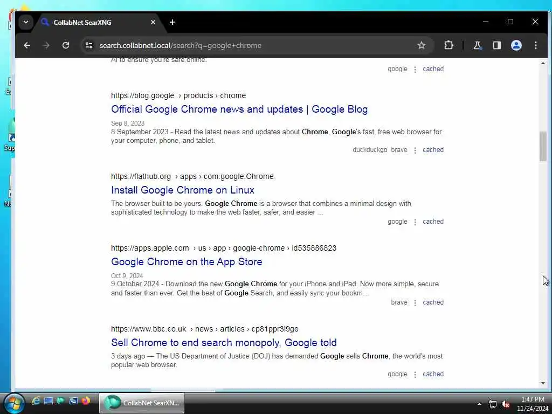Reload the search results page
The image size is (552, 414).
tap(65, 45)
